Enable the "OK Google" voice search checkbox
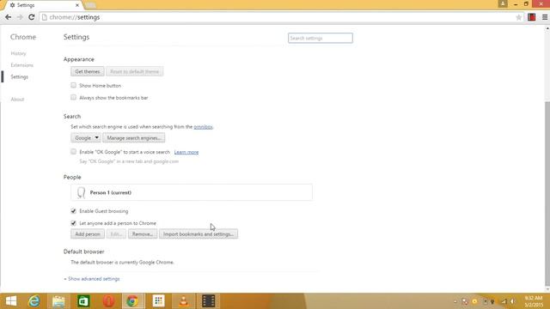The image size is (550, 309). pyautogui.click(x=73, y=152)
